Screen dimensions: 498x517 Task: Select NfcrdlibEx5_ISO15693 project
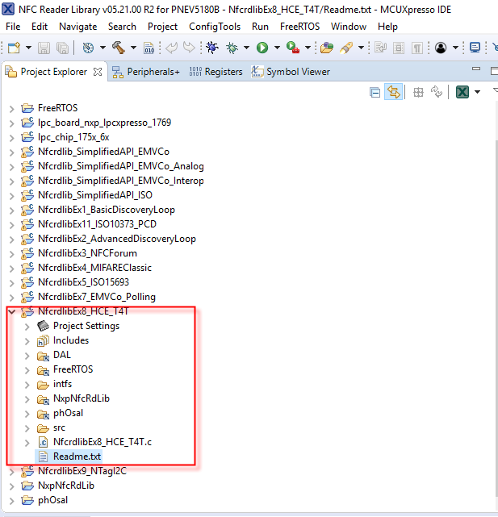click(x=83, y=282)
